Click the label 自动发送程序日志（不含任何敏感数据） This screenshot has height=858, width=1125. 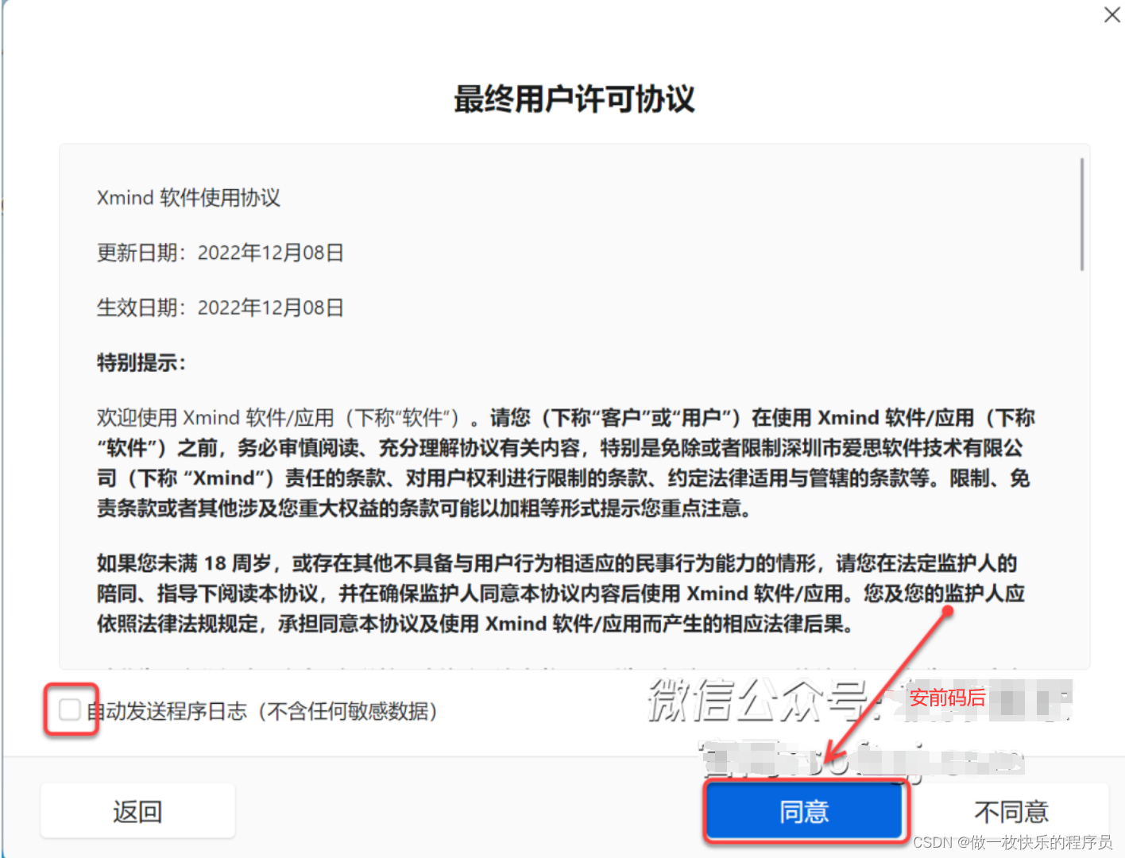[263, 710]
